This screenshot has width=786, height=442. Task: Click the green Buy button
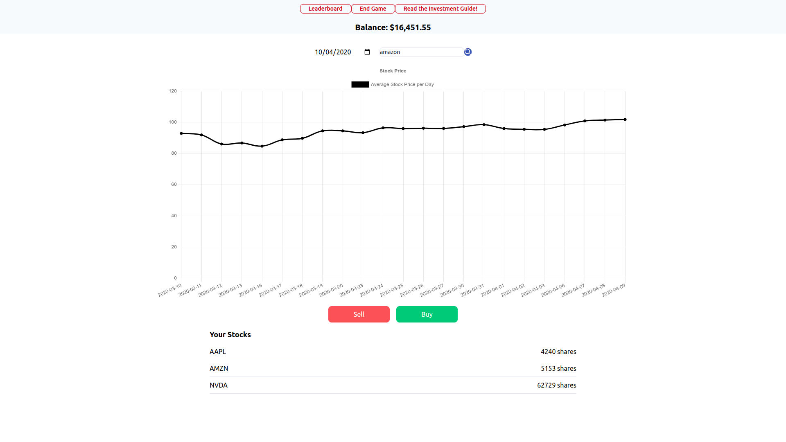point(427,314)
